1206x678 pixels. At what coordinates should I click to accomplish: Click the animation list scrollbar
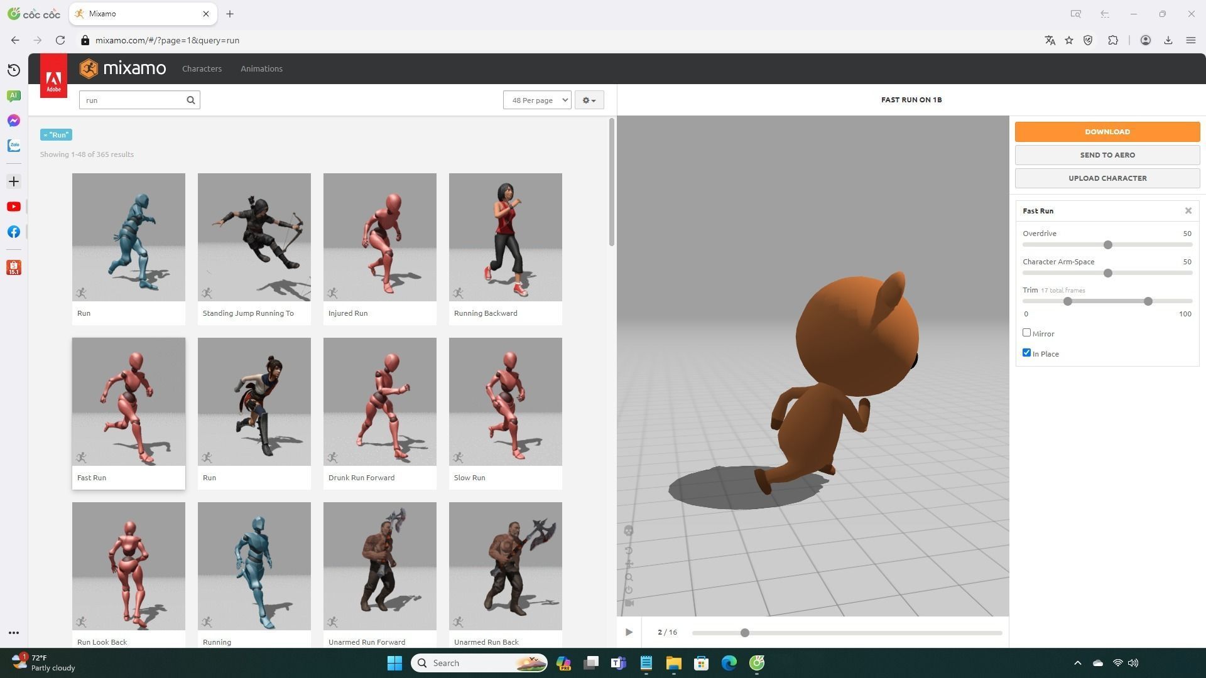(612, 182)
